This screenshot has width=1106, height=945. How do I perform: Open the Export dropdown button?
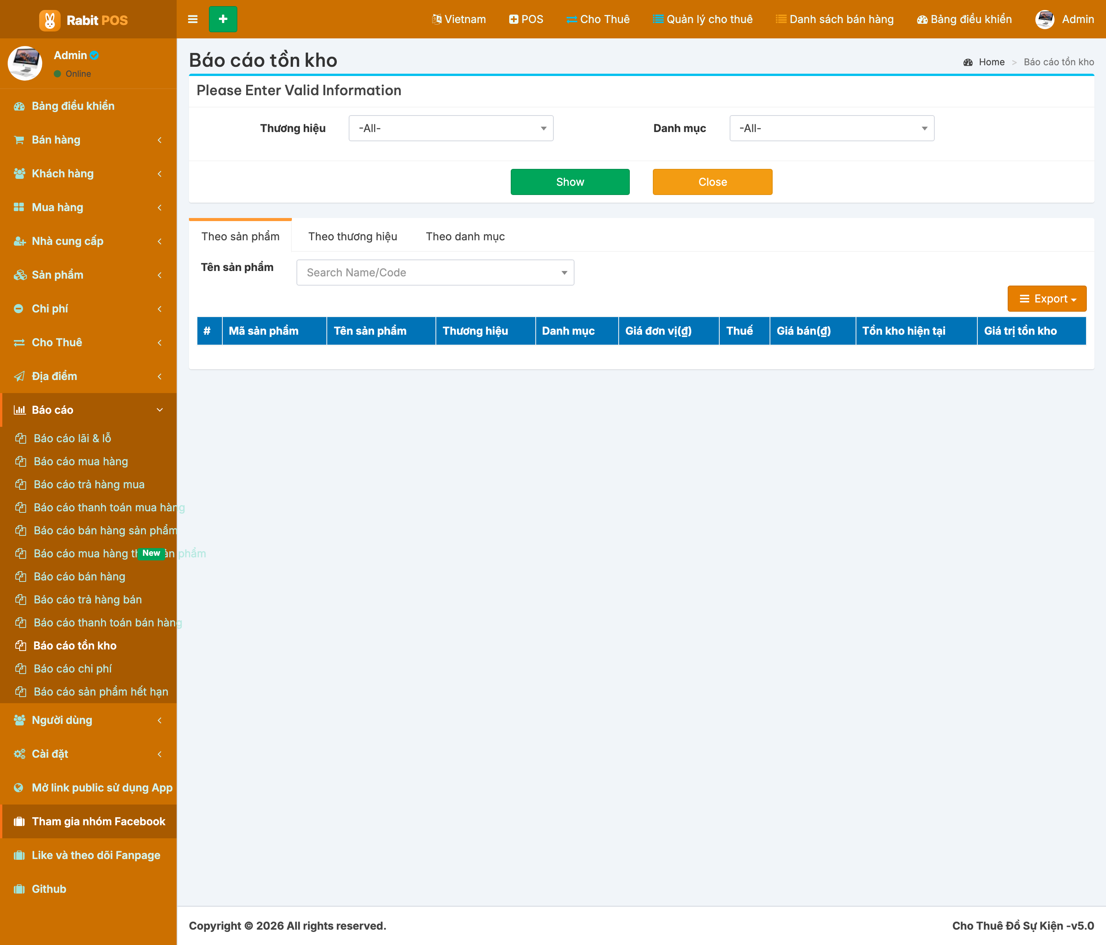(1047, 299)
